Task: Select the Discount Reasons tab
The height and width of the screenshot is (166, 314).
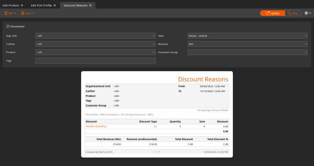Action: coord(75,6)
